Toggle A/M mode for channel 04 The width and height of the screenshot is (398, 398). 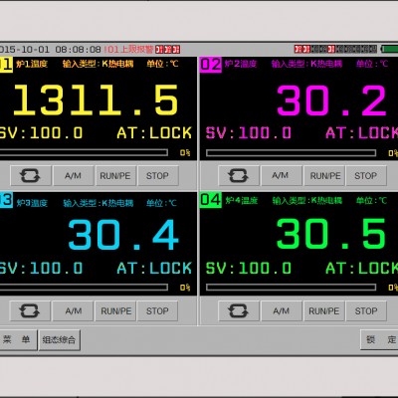pos(282,311)
